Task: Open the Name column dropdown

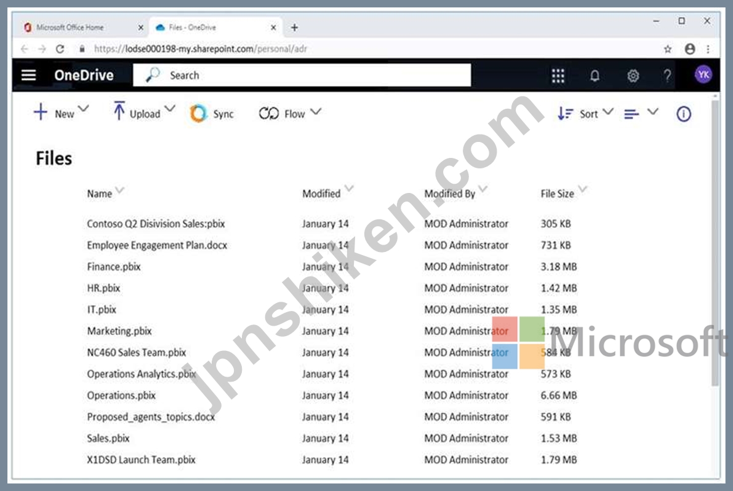Action: (119, 190)
